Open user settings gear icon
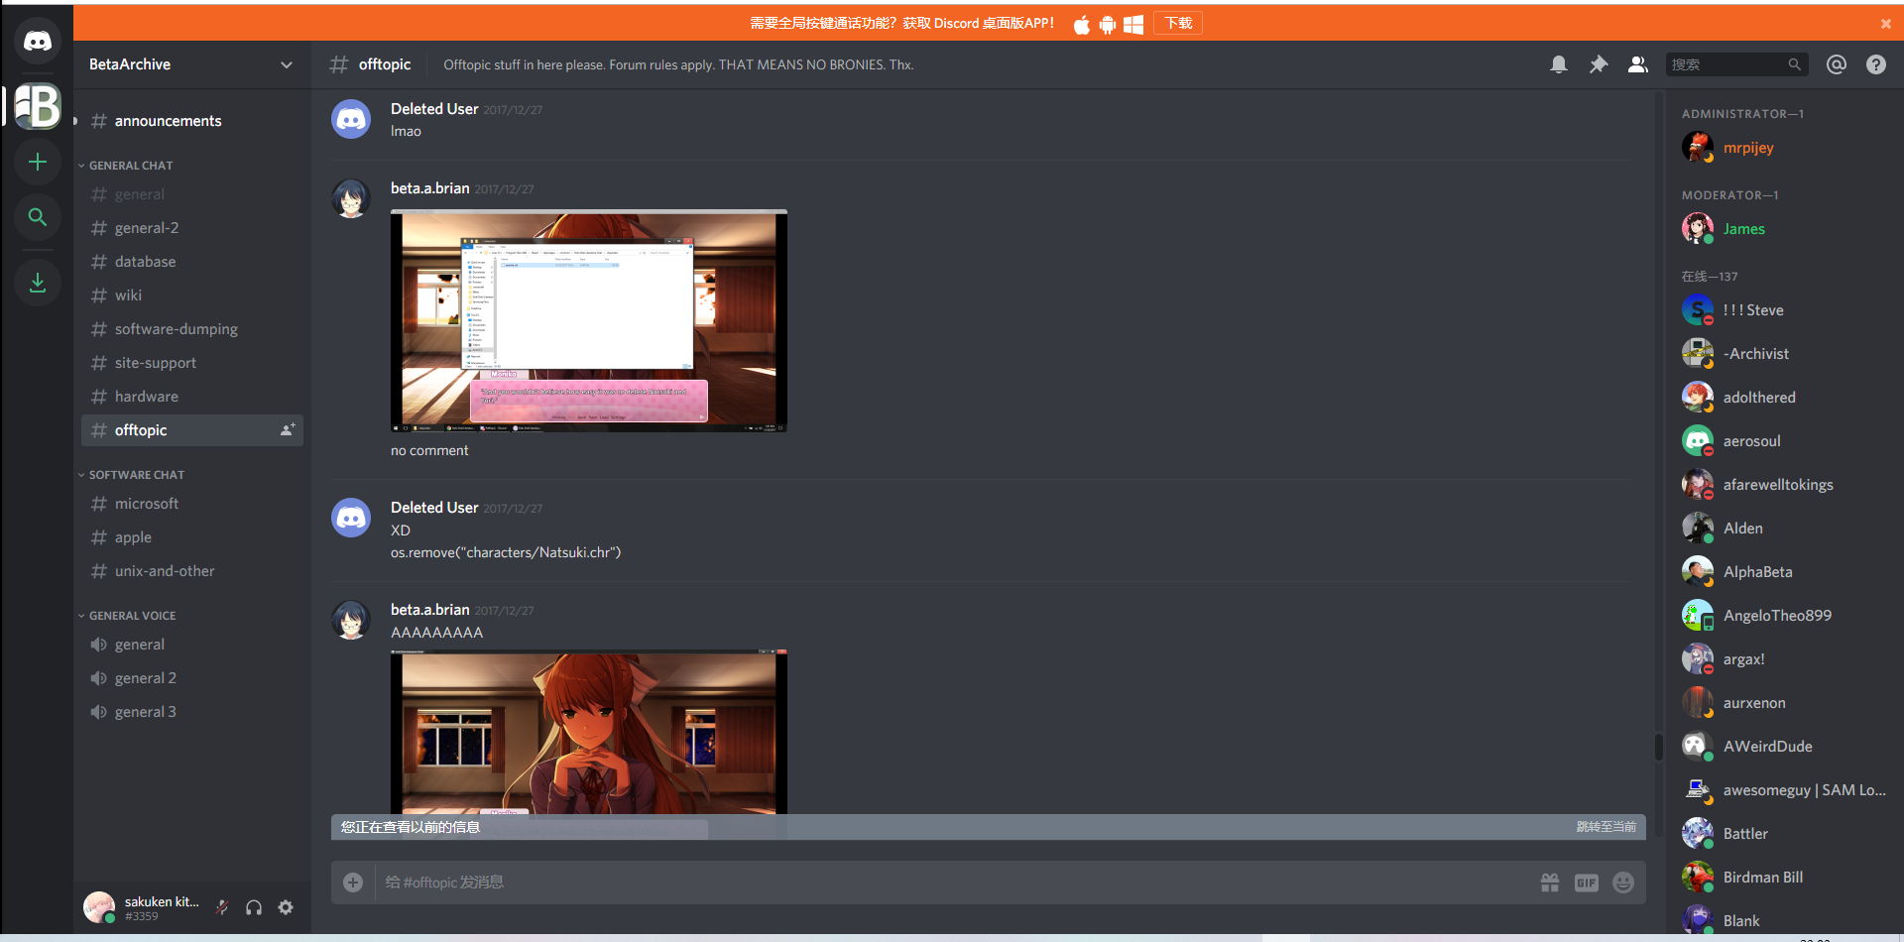Screen dimensions: 1904x942 pyautogui.click(x=286, y=907)
